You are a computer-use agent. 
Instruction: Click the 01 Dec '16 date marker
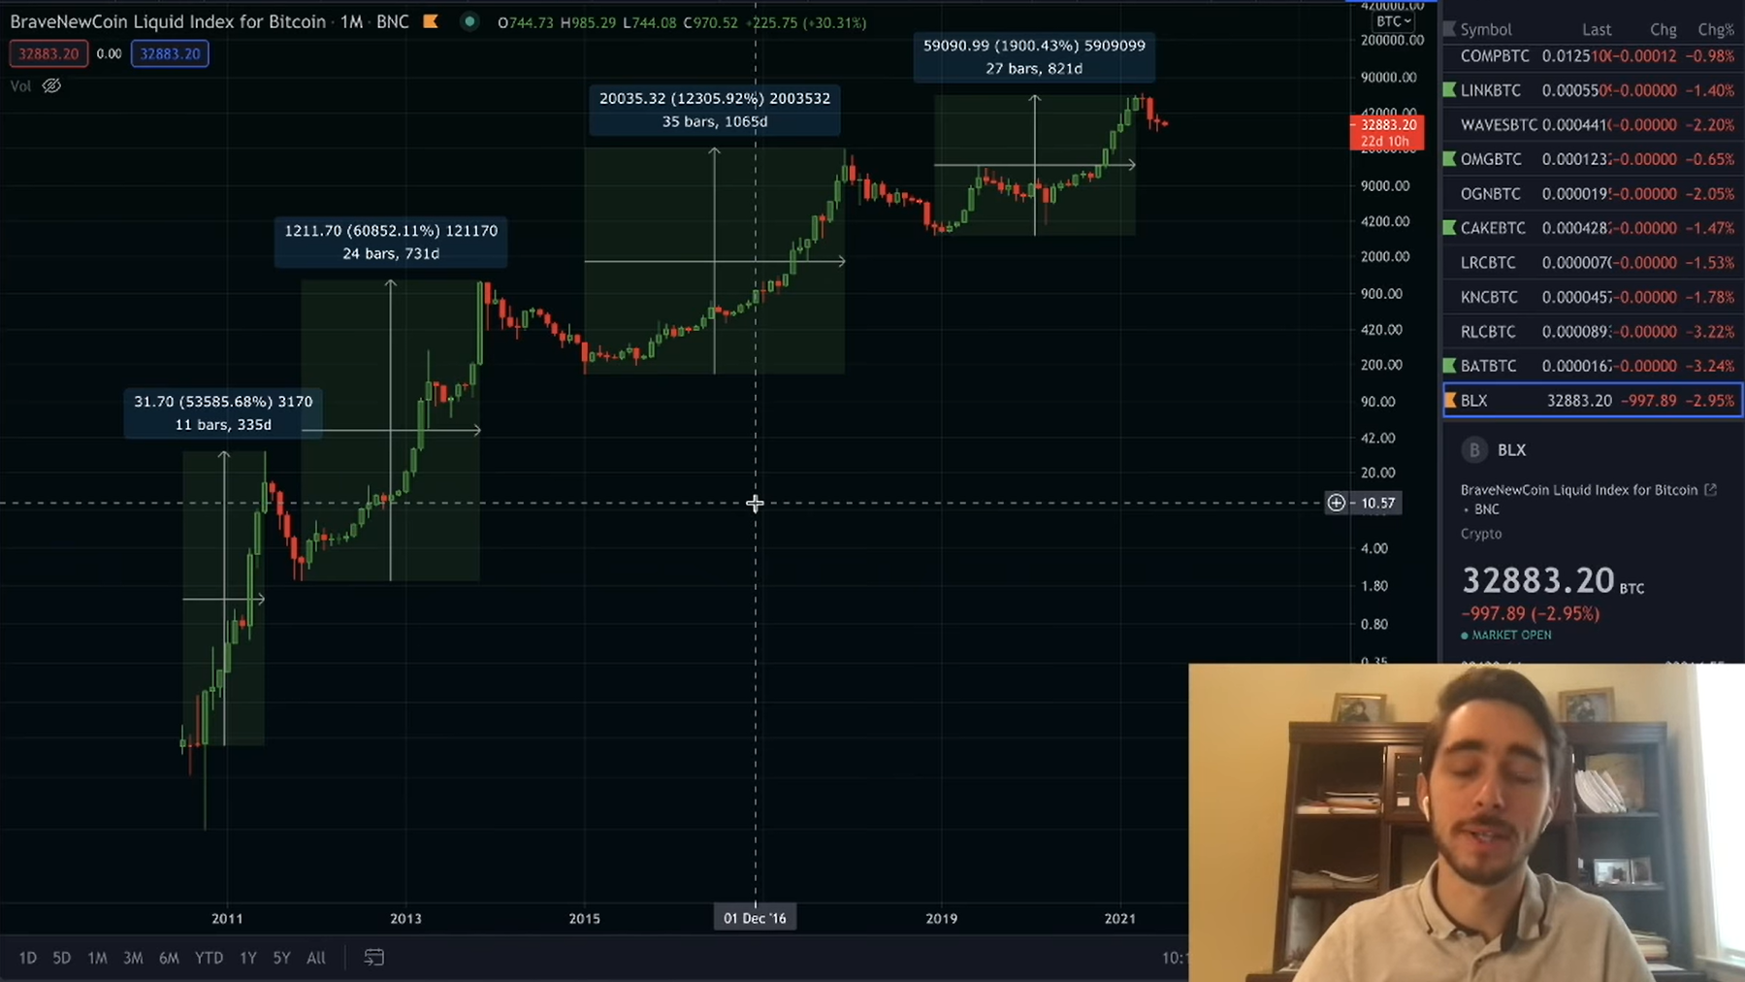pos(755,918)
